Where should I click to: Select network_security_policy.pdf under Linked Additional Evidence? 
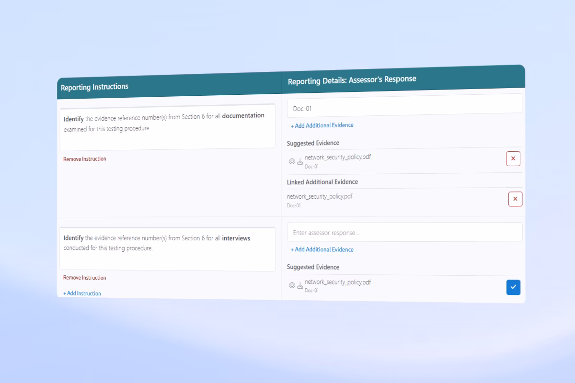point(320,196)
